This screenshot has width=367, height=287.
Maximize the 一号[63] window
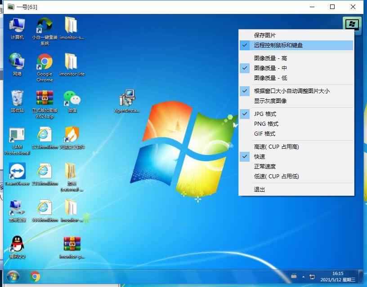tap(332, 7)
